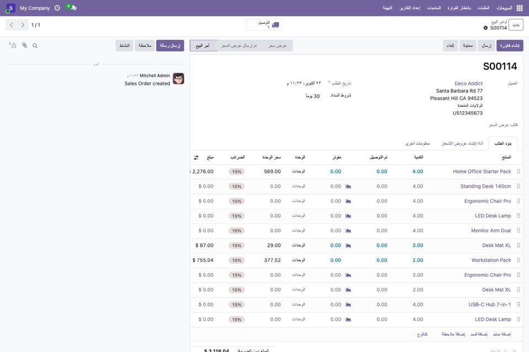Viewport: 529px width, 352px height.
Task: Click the معاينة preview button
Action: pos(468,46)
